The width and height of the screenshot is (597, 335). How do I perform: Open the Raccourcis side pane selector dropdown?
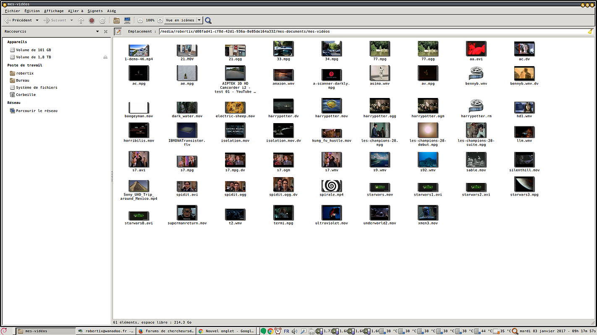click(x=97, y=31)
